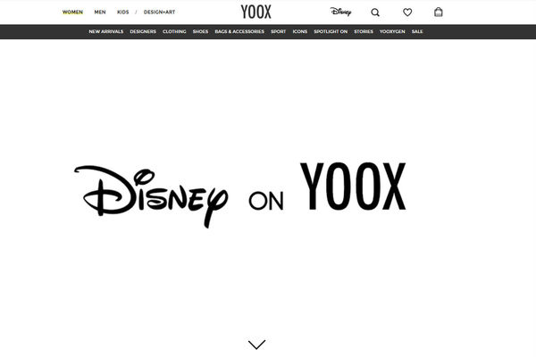The height and width of the screenshot is (357, 536).
Task: Click the YOOX logo in the header
Action: pyautogui.click(x=256, y=12)
